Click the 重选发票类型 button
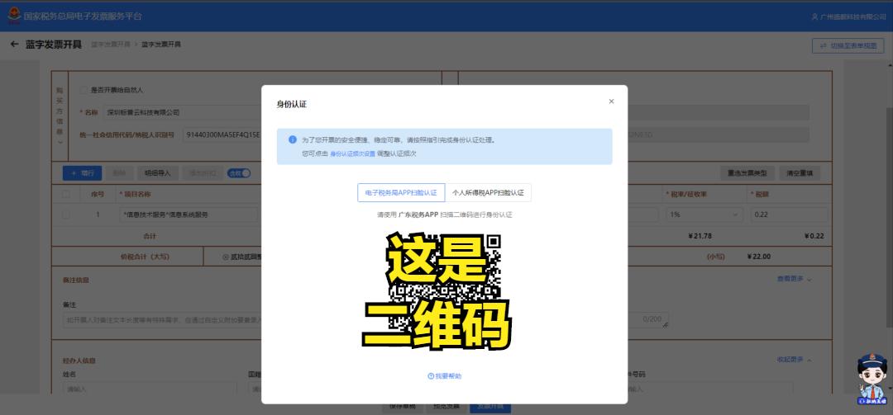893x415 pixels. [x=747, y=172]
